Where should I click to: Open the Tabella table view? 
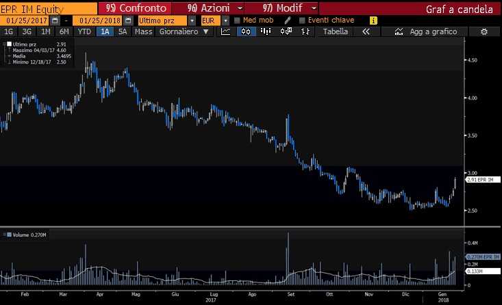click(335, 31)
